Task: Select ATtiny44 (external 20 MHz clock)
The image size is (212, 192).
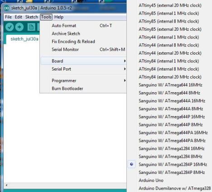Action: 169,53
